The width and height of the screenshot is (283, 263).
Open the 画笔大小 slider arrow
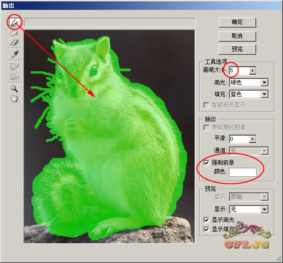click(252, 70)
